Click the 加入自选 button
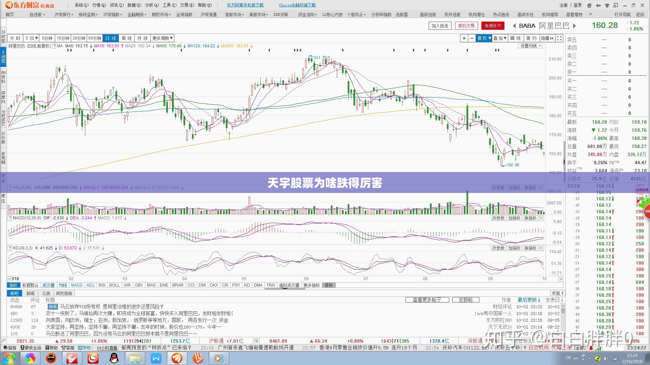The height and width of the screenshot is (365, 650). [440, 26]
